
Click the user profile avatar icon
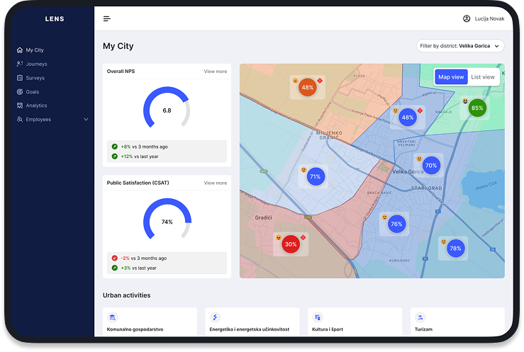[467, 18]
